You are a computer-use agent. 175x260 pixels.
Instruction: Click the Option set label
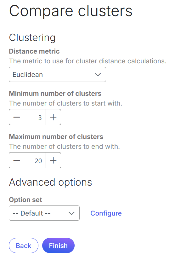click(25, 199)
